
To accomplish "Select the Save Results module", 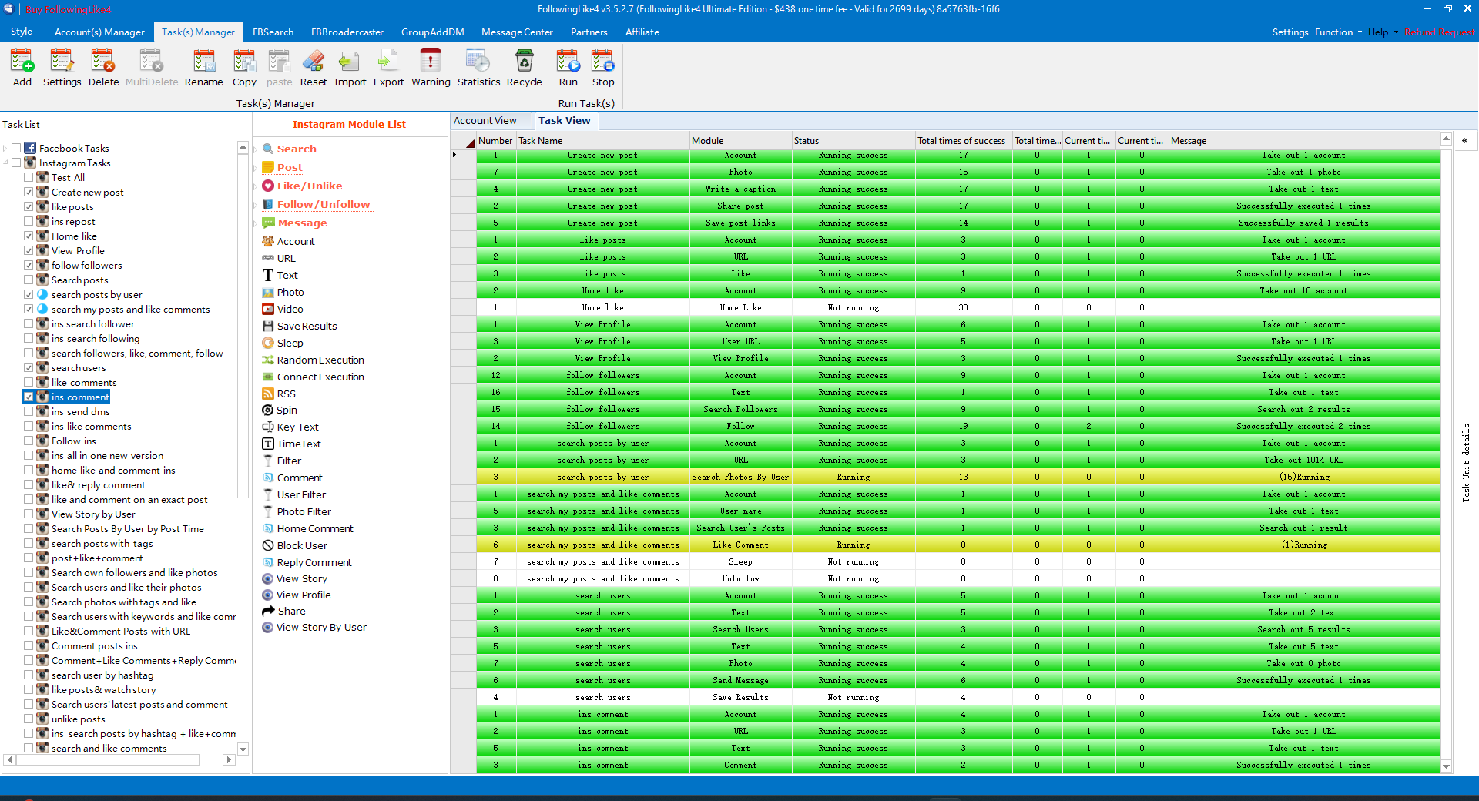I will point(307,326).
